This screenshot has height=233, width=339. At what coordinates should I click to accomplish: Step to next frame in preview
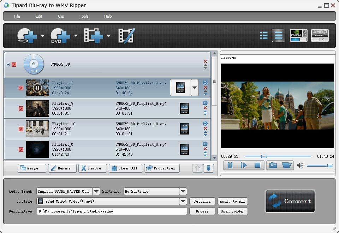244,165
